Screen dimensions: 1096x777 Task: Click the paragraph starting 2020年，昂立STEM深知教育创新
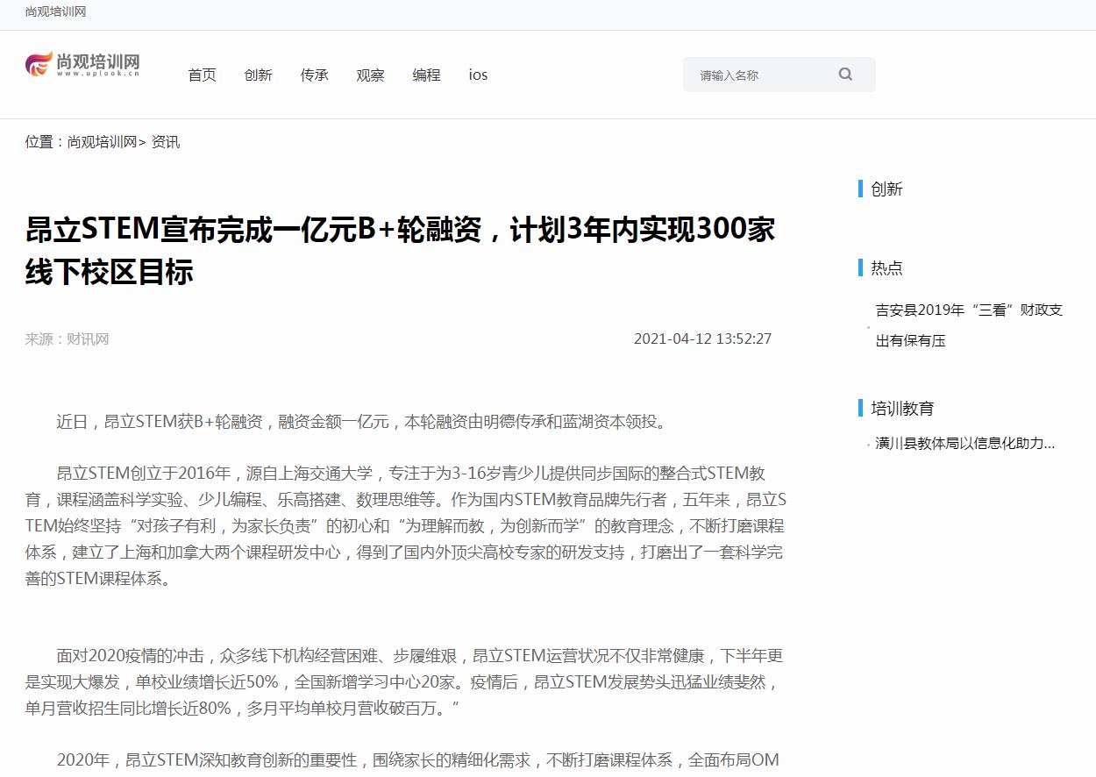click(417, 760)
